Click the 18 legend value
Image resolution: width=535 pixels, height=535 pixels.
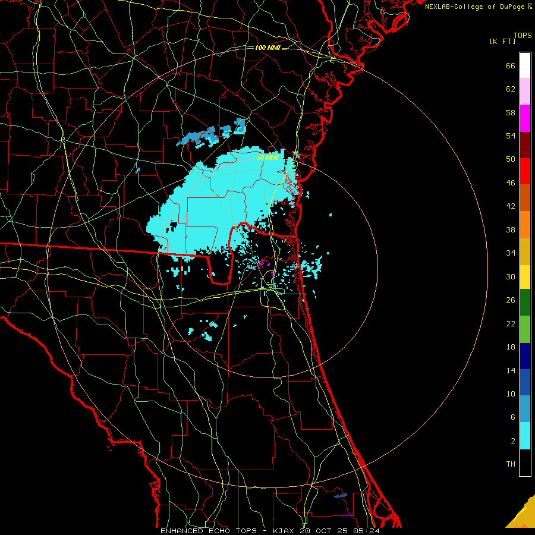point(511,347)
